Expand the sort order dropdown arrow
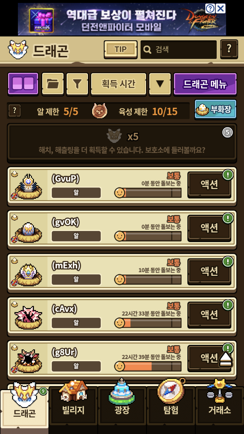The height and width of the screenshot is (434, 244). 160,84
